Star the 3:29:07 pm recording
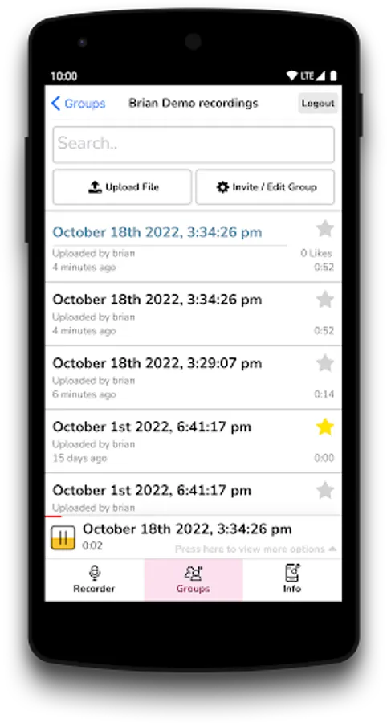387x723 pixels. 325,363
